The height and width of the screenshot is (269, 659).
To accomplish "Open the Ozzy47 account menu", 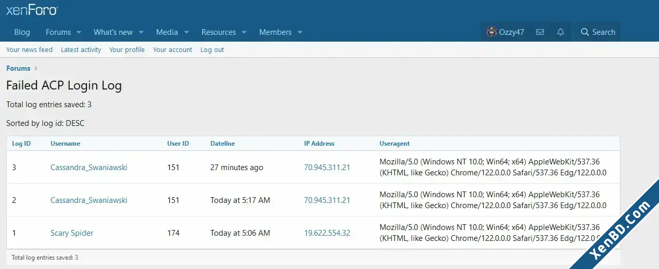I will click(x=505, y=32).
